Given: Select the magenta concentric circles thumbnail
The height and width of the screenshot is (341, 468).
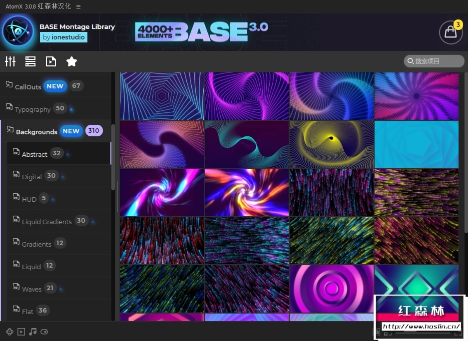Looking at the screenshot, I should (x=332, y=289).
